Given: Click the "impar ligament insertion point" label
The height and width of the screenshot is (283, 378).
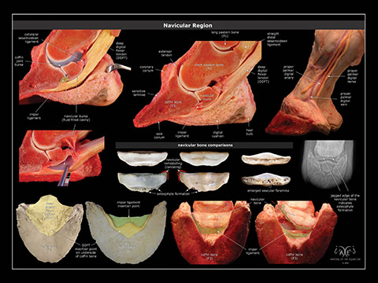Looking at the screenshot, I should click(128, 204).
